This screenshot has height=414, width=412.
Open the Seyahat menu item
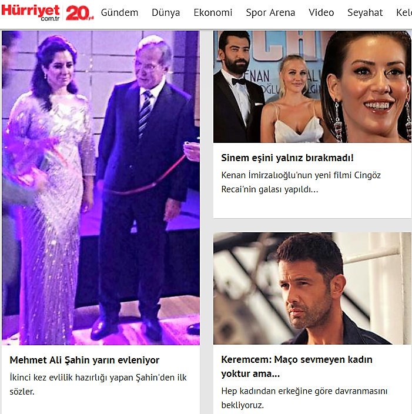point(365,12)
